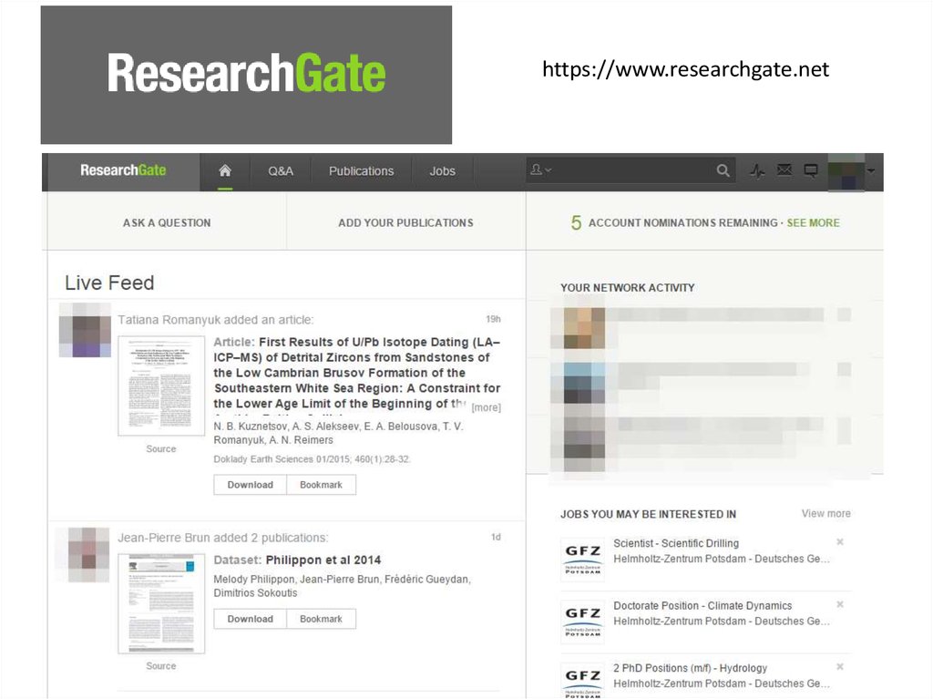The width and height of the screenshot is (933, 699).
Task: Expand the search type people dropdown
Action: coord(540,170)
